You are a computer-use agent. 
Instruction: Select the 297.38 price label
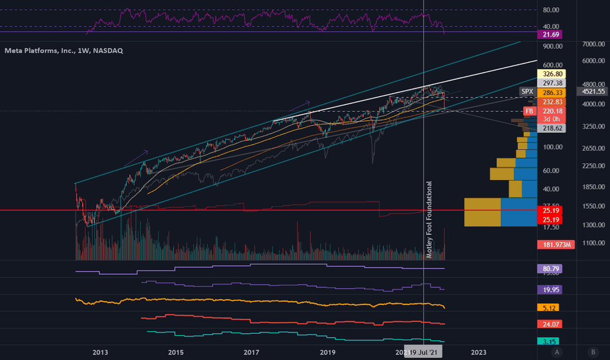(551, 83)
